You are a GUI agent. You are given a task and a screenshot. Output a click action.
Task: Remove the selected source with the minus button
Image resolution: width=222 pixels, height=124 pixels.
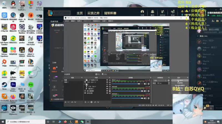88,102
